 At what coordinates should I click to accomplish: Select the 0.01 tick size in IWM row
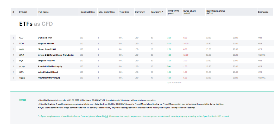tap(121, 49)
